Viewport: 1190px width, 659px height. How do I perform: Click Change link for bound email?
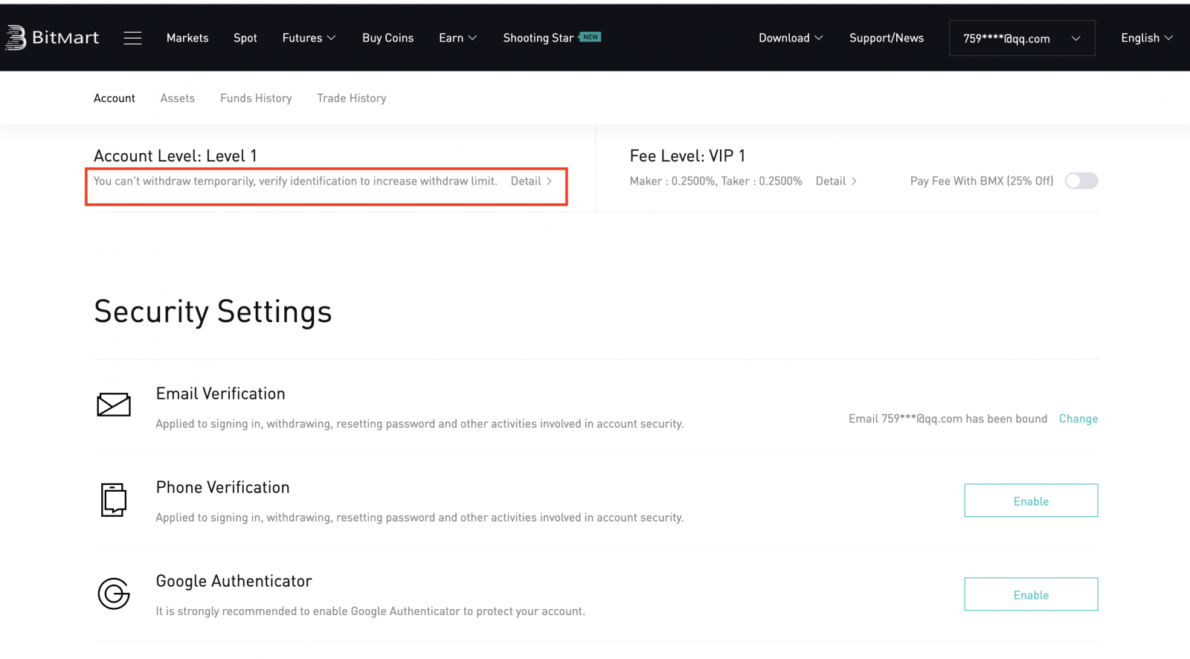[1078, 419]
